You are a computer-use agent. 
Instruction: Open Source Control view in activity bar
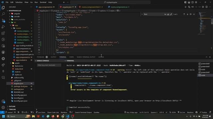point(3,20)
